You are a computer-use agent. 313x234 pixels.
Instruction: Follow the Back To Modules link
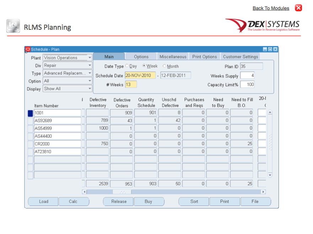click(271, 8)
